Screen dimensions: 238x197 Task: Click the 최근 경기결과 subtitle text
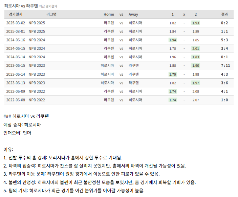click(48, 6)
